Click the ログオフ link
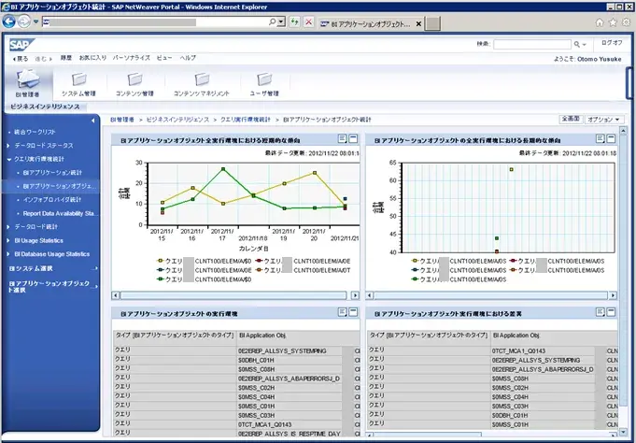Viewport: 636px width, 443px height. pyautogui.click(x=612, y=43)
